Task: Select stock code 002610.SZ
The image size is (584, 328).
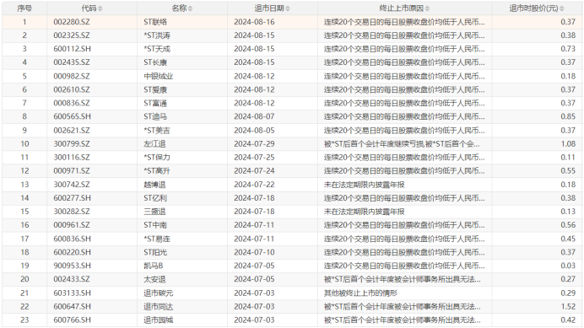Action: click(72, 89)
